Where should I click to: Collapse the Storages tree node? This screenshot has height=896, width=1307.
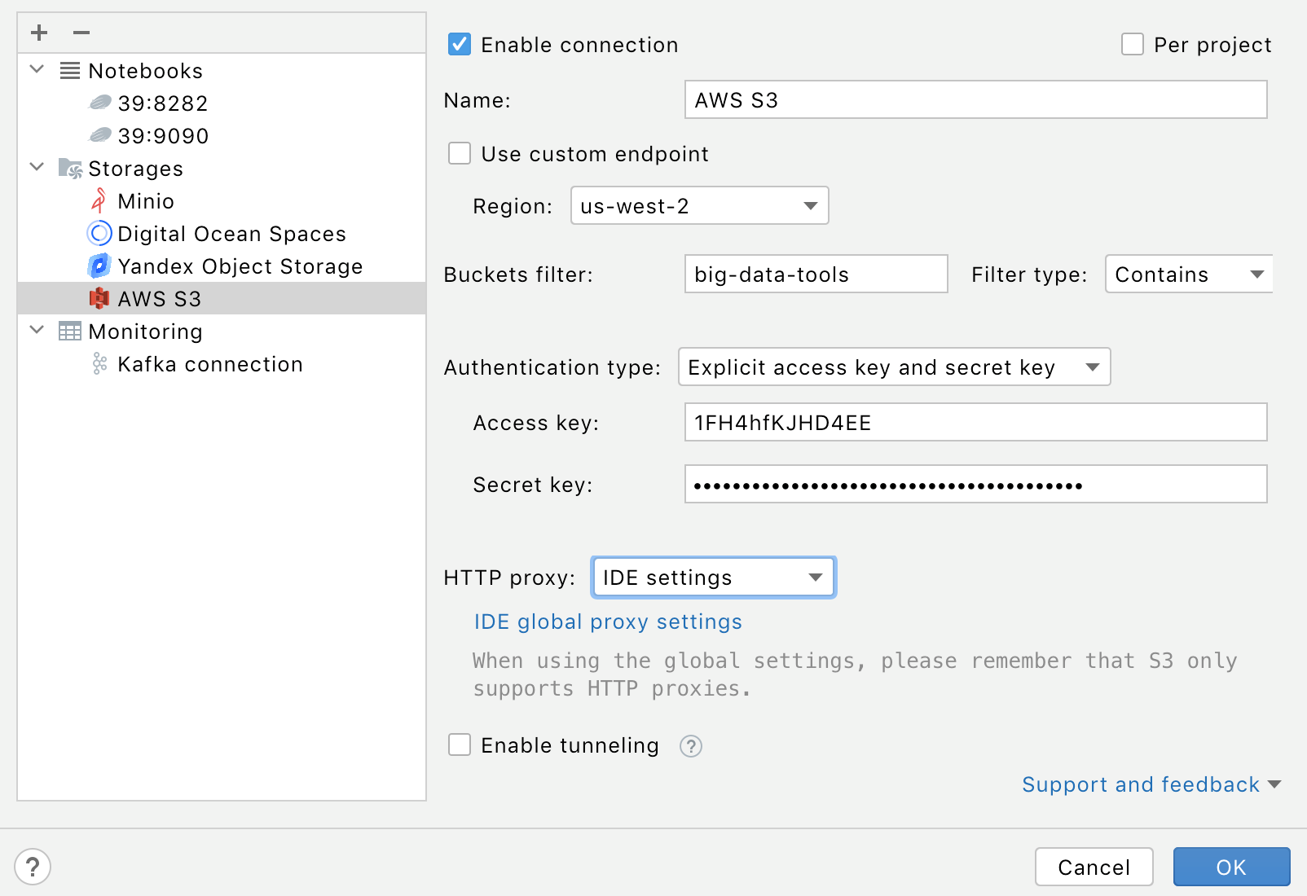click(37, 168)
